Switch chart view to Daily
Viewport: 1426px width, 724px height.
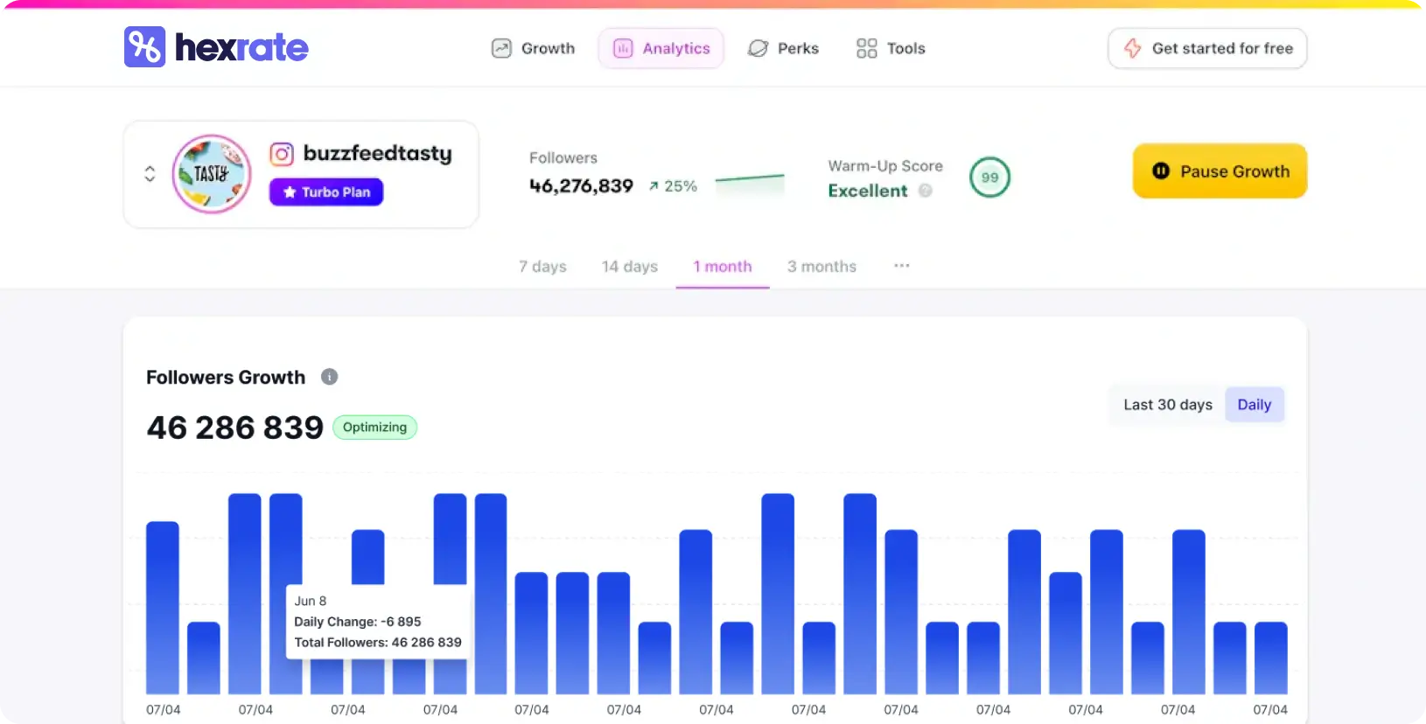click(x=1254, y=405)
